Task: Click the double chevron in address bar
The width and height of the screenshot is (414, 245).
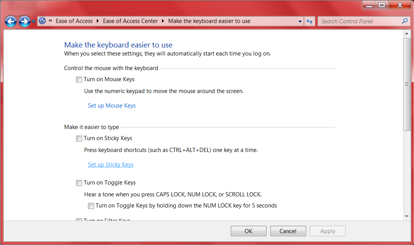Action: pyautogui.click(x=51, y=21)
